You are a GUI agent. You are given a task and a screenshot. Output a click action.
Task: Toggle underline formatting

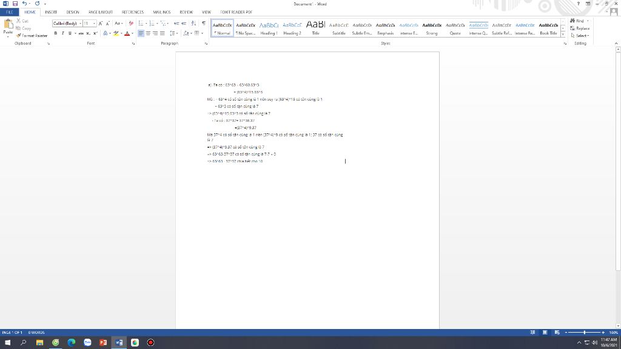pos(70,33)
